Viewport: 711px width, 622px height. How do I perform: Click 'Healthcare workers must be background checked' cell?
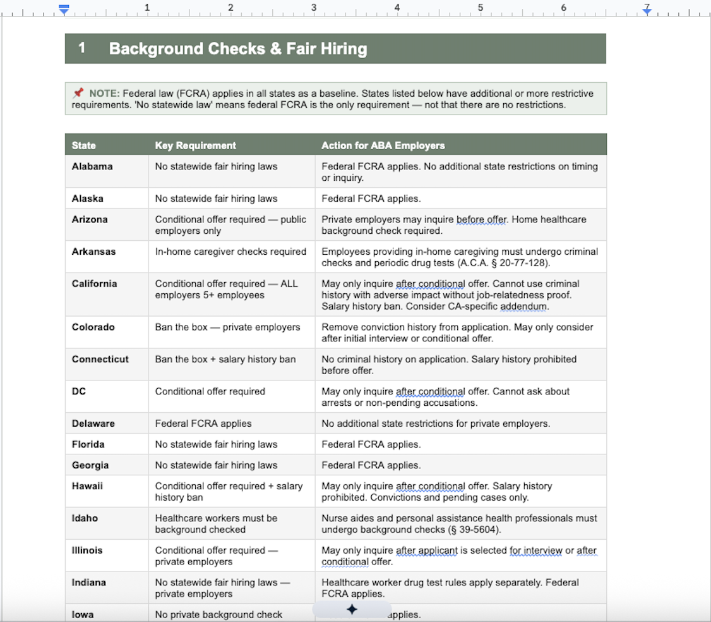coord(232,523)
